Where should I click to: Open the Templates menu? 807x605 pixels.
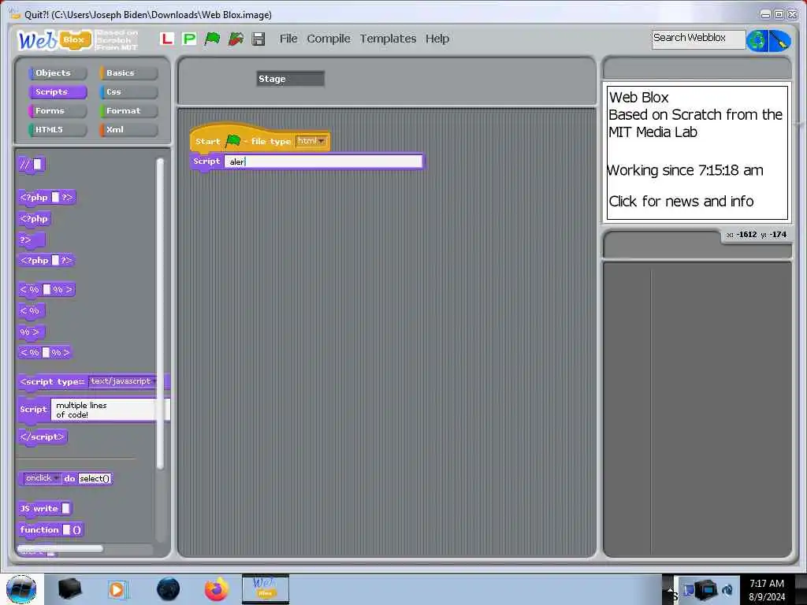pyautogui.click(x=388, y=39)
